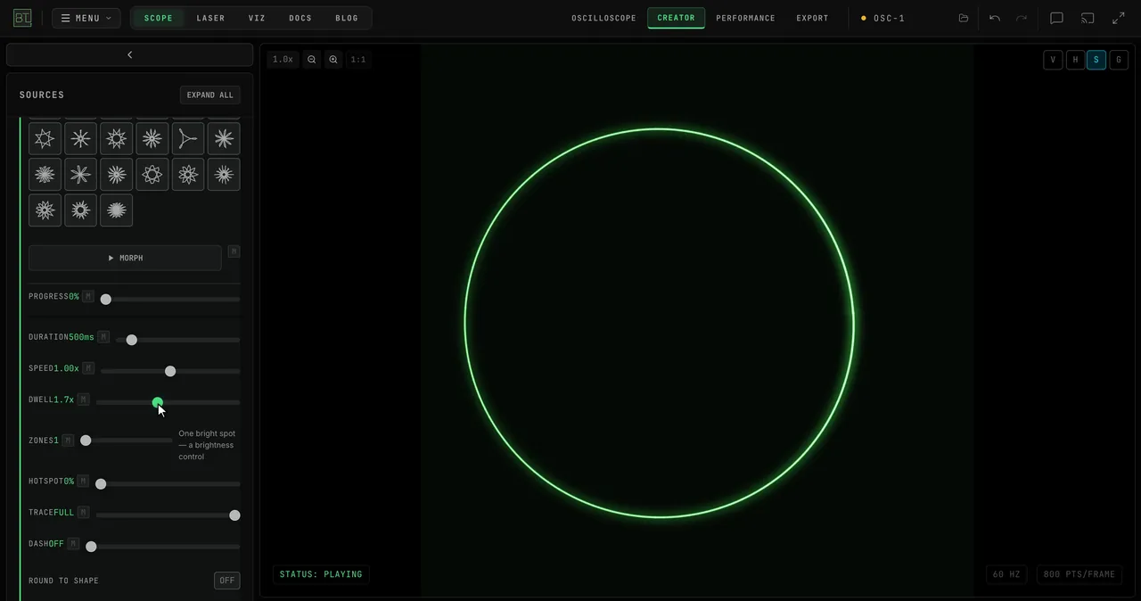
Task: Click the Sources panel heading
Action: 42,95
